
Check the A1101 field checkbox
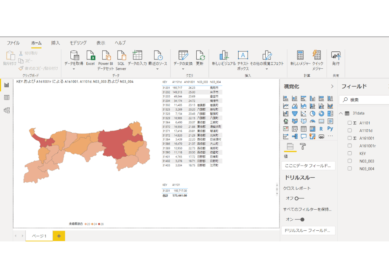click(349, 123)
